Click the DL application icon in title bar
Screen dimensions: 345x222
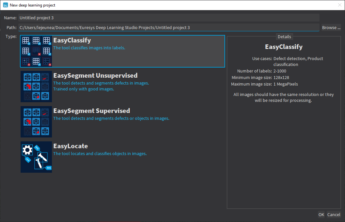[5, 5]
